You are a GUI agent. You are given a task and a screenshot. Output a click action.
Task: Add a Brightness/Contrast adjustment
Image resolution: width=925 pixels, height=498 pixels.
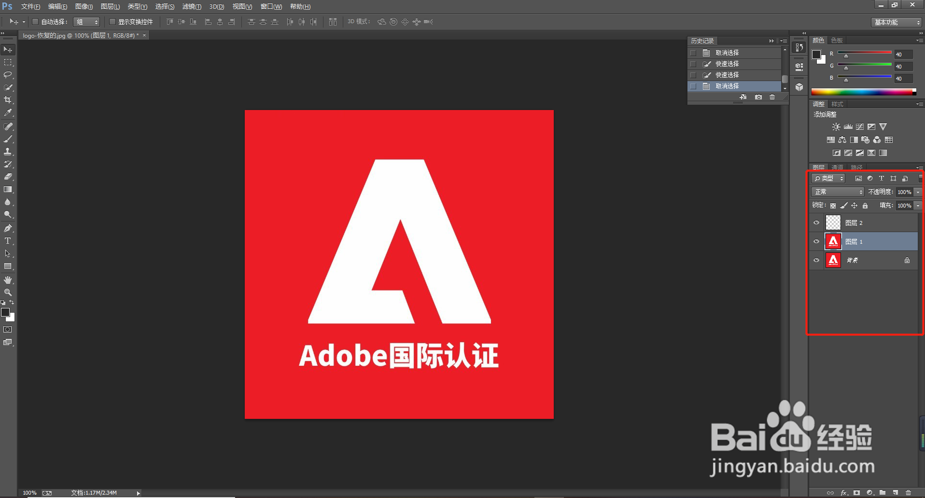click(x=836, y=127)
